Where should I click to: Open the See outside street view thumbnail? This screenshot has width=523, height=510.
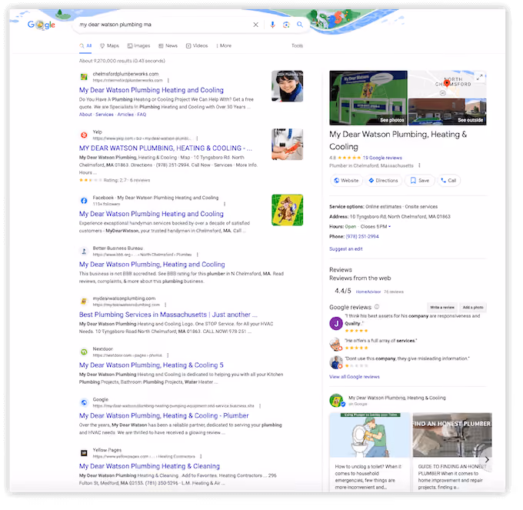(448, 112)
